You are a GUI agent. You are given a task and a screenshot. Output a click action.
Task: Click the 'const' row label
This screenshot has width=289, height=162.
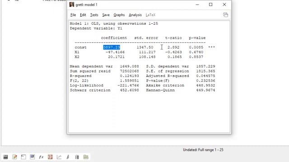click(x=80, y=47)
